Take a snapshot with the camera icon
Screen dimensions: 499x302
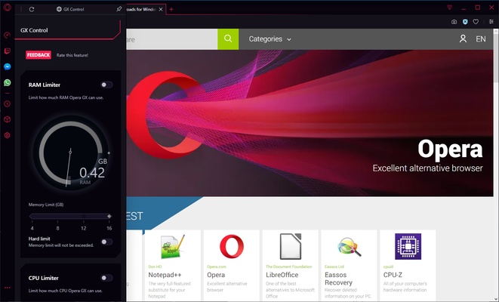click(454, 22)
